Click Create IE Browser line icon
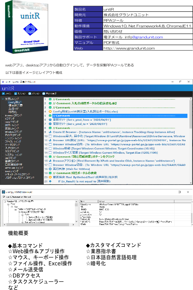193x290 pixels. click(50, 132)
